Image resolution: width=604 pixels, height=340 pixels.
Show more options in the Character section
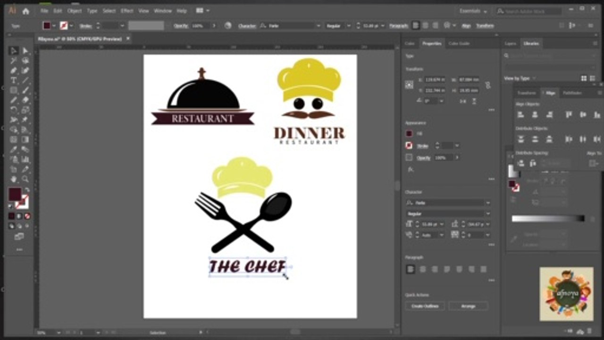[492, 245]
